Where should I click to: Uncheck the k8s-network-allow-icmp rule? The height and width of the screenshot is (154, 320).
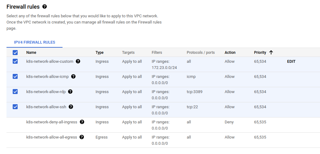[x=15, y=76]
